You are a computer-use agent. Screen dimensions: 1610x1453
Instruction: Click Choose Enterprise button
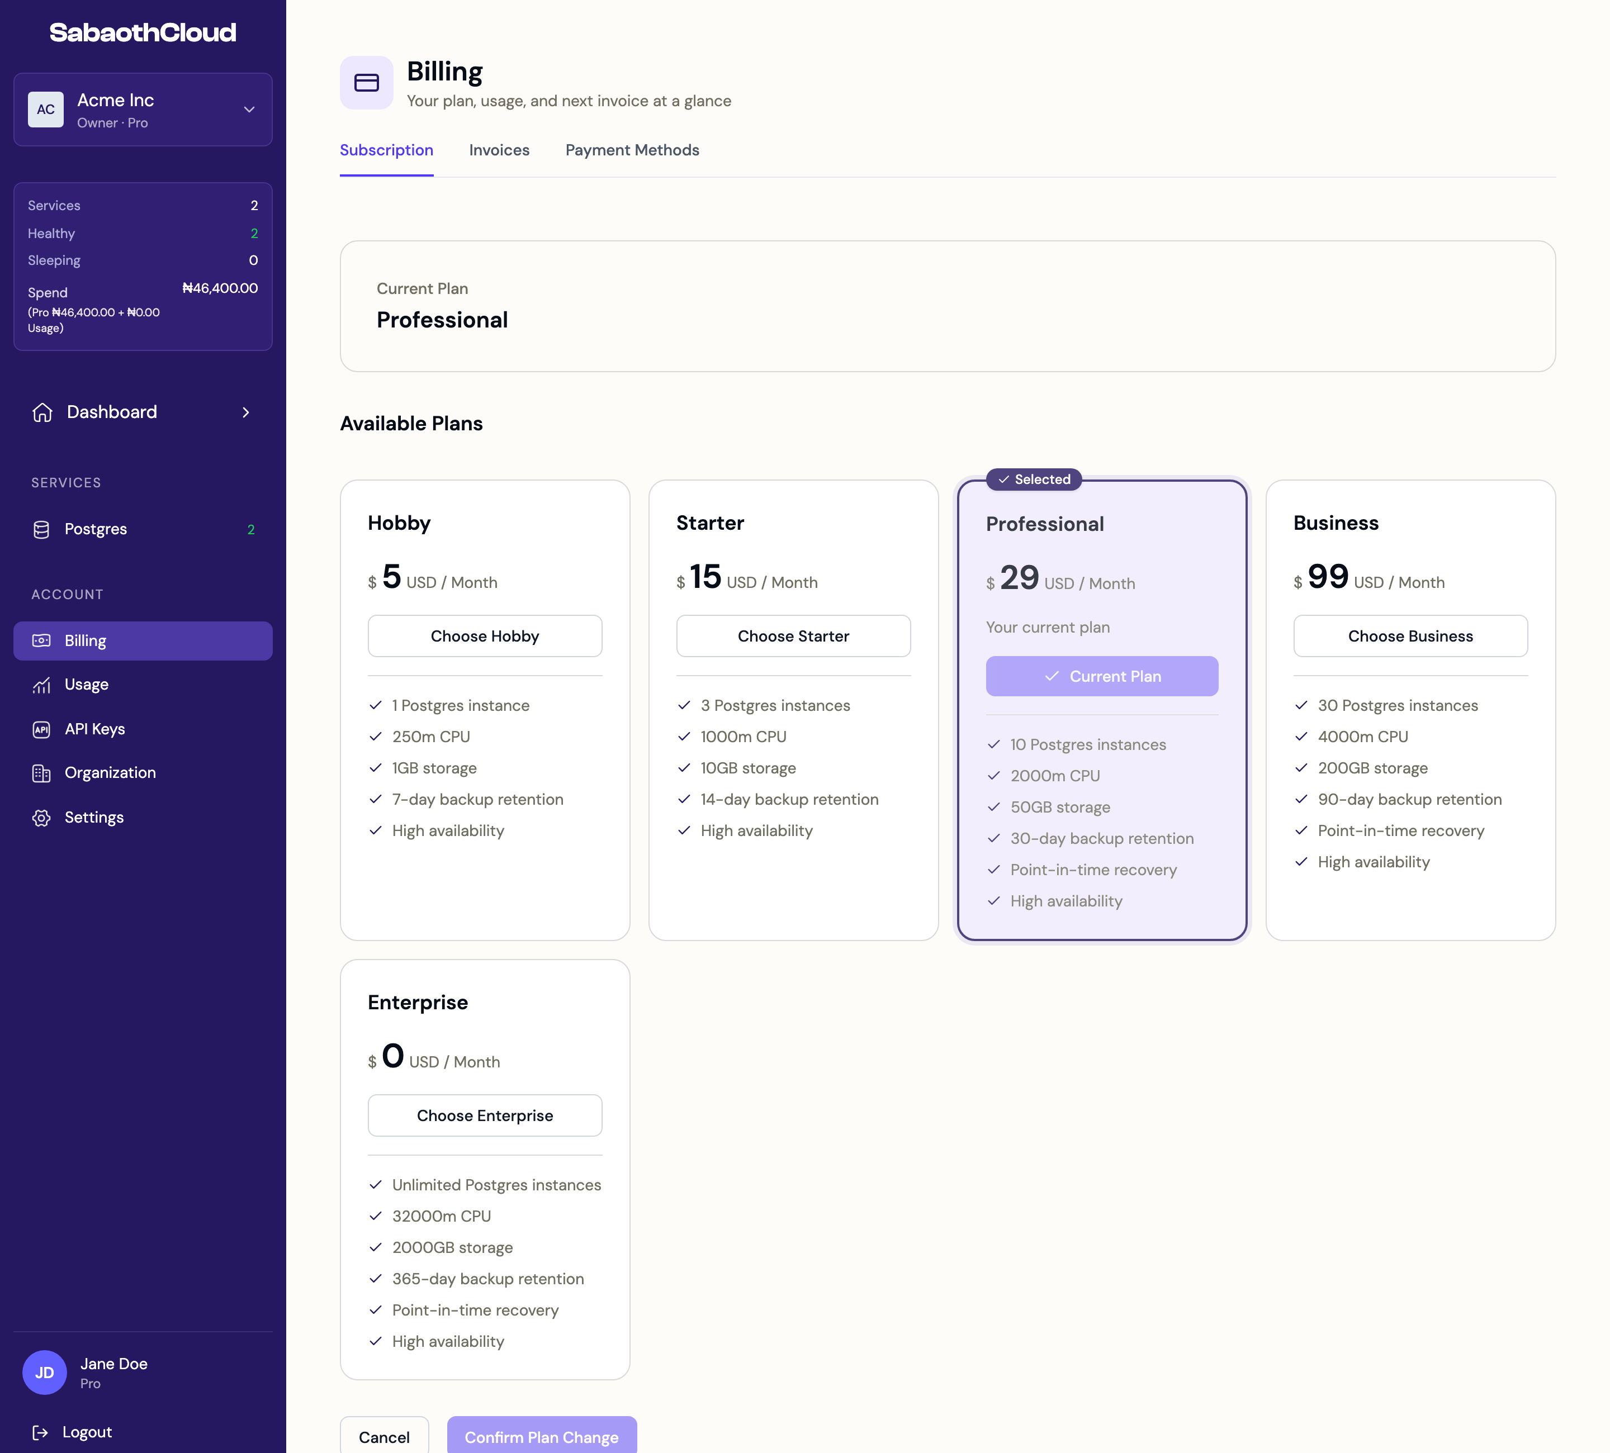pyautogui.click(x=485, y=1115)
